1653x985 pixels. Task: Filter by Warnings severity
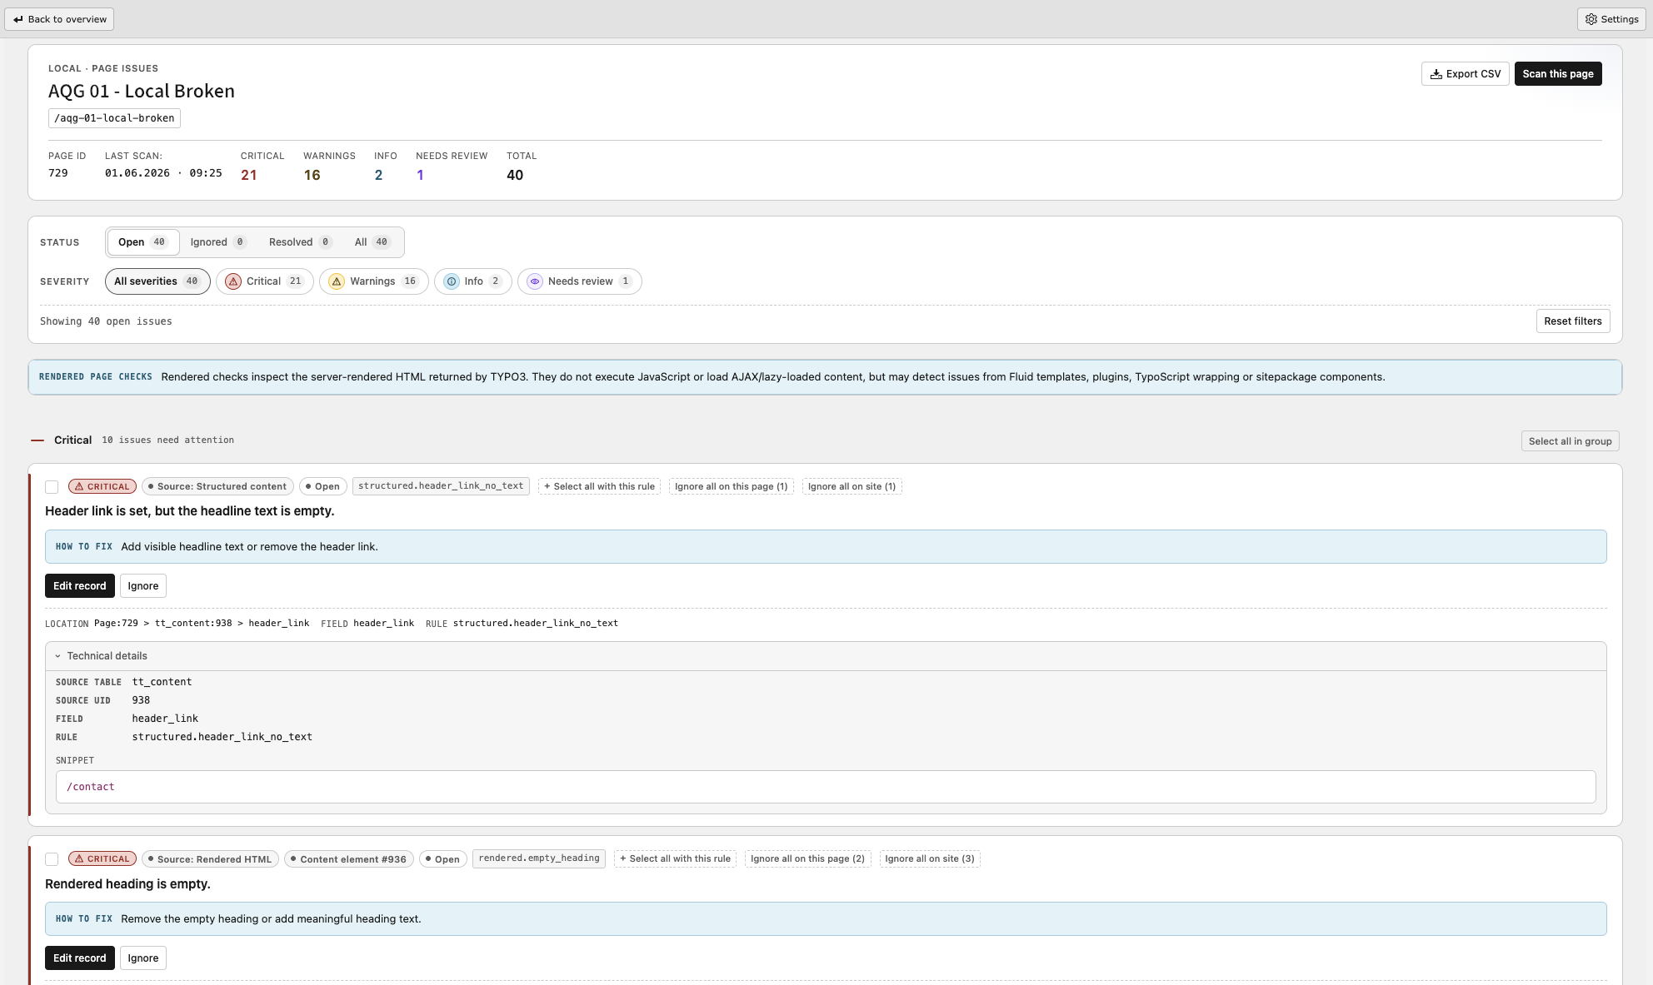(374, 281)
